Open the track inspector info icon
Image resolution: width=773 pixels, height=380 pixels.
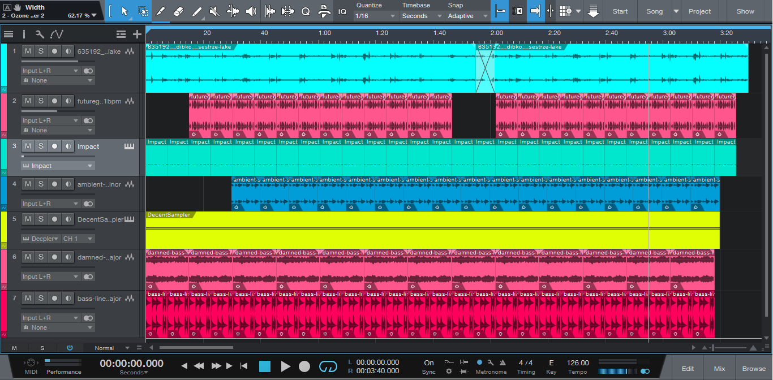24,34
